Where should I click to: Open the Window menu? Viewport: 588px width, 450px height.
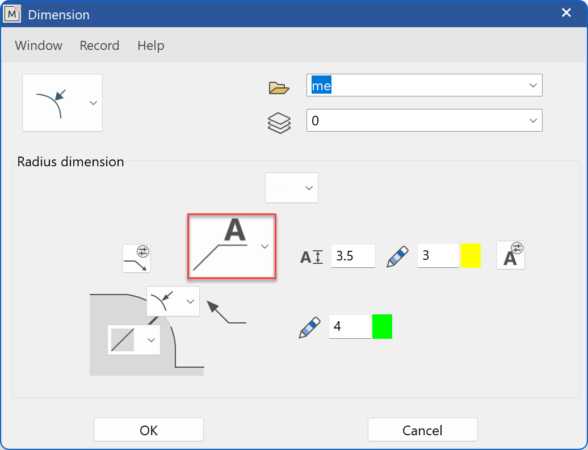click(39, 45)
